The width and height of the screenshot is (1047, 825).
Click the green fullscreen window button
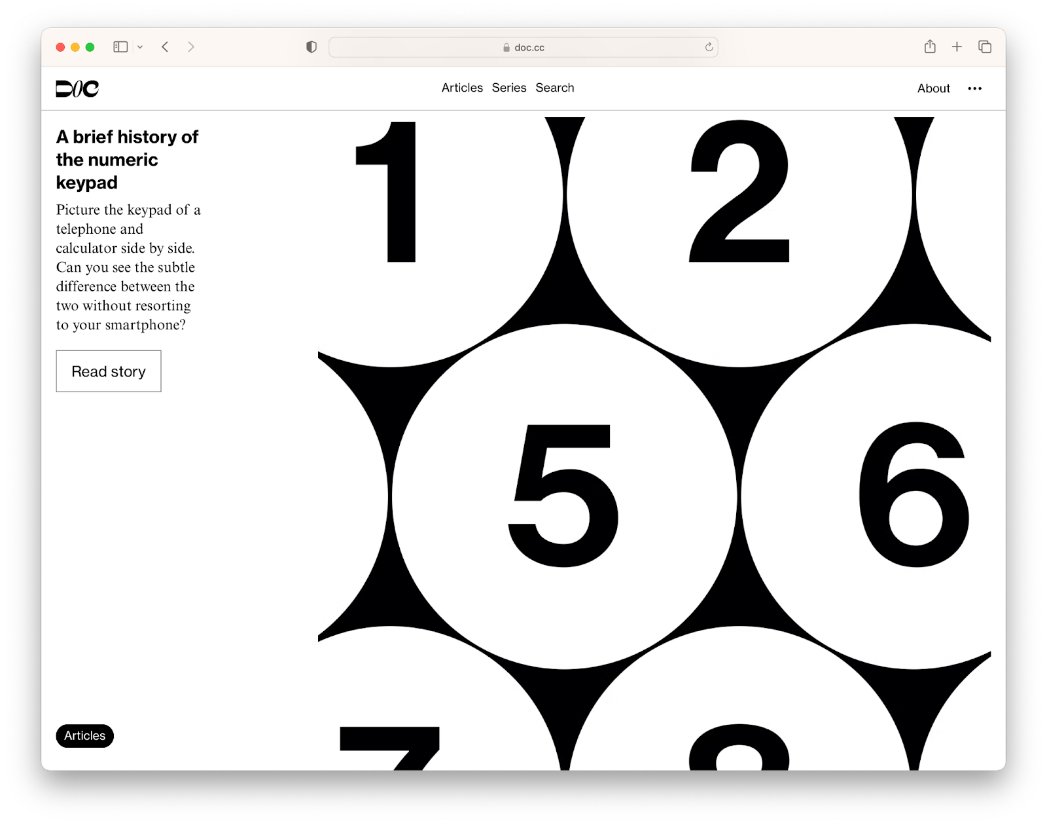coord(90,47)
